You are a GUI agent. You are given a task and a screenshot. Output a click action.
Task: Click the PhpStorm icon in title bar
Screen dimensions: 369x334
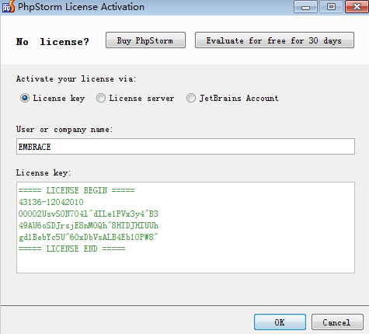(9, 7)
